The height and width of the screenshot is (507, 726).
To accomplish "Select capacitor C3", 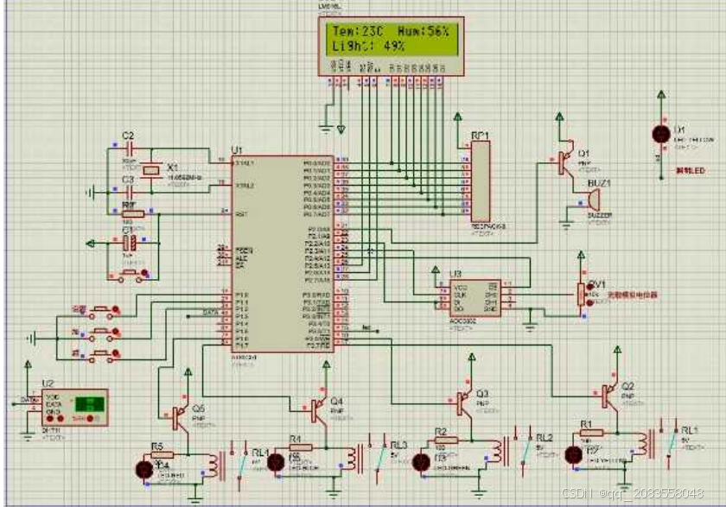I will click(129, 192).
